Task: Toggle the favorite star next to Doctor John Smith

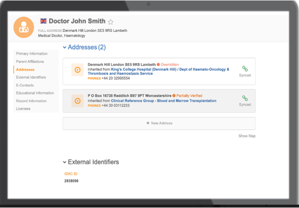Action: pos(111,22)
